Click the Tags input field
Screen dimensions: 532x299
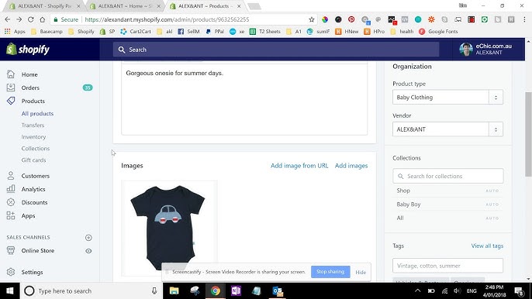click(448, 266)
